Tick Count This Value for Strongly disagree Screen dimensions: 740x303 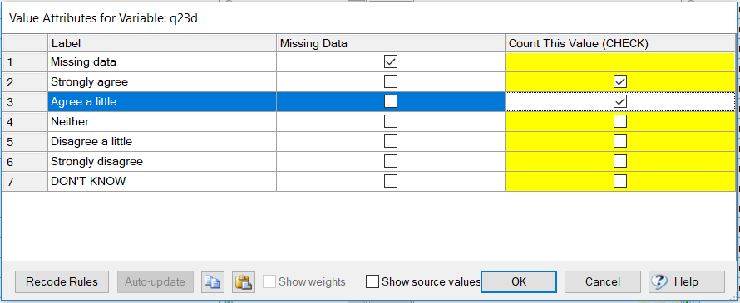[620, 161]
